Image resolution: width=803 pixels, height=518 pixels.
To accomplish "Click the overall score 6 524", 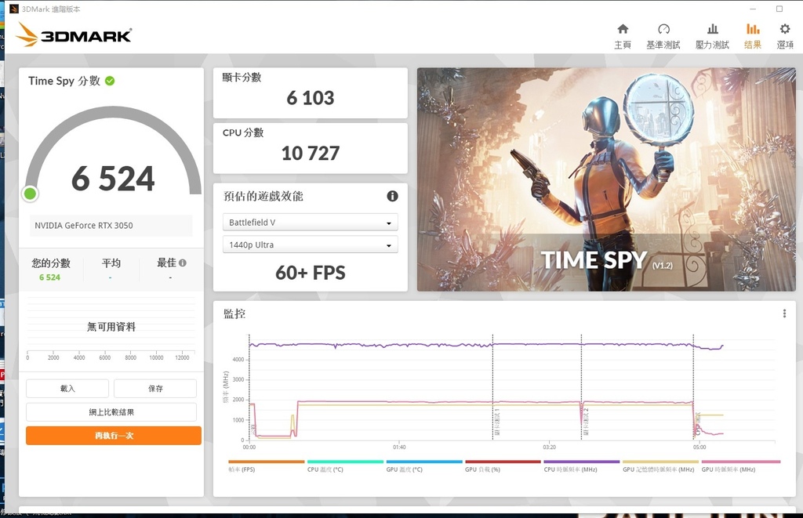I will click(x=113, y=179).
